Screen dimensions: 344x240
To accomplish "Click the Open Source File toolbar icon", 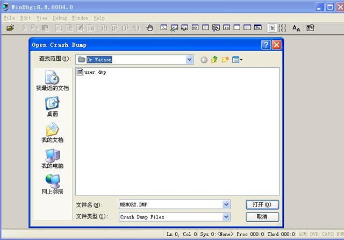I will 10,28.
